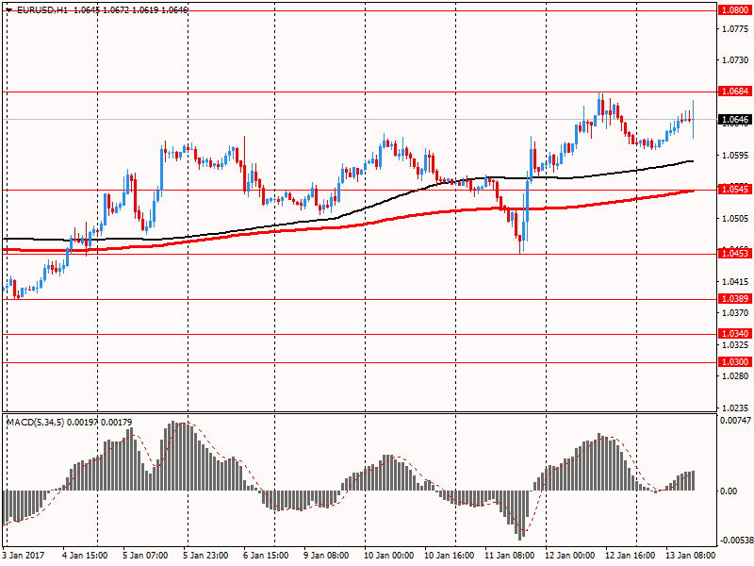The width and height of the screenshot is (754, 566).
Task: Select the 1.0800 red price label
Action: coord(734,9)
